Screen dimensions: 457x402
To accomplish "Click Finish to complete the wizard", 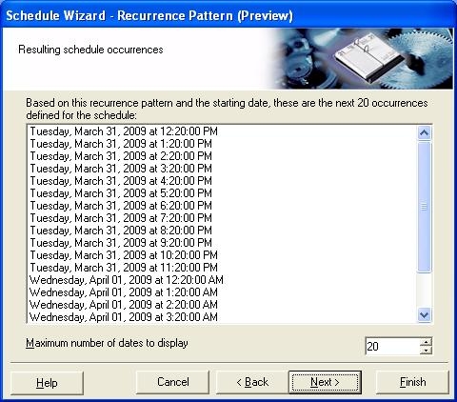I will tap(412, 382).
